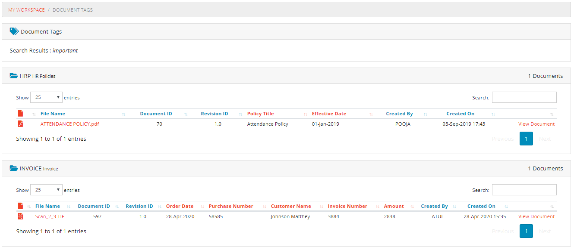Click the PDF icon beside ATTENDANCE POLICY.pdf
The image size is (574, 250).
coord(20,124)
